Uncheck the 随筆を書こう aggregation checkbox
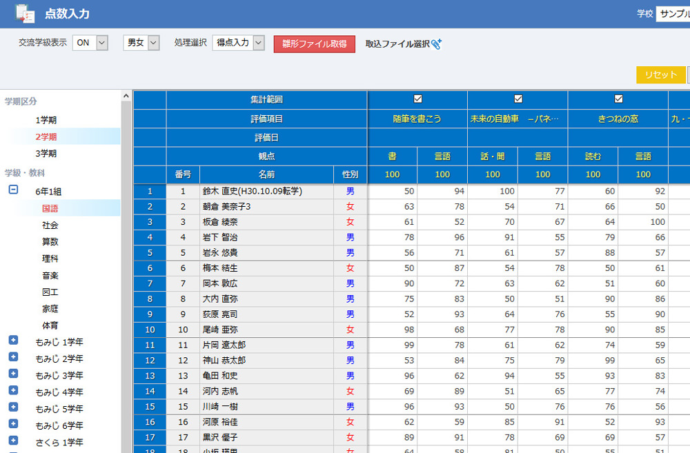 (x=417, y=99)
